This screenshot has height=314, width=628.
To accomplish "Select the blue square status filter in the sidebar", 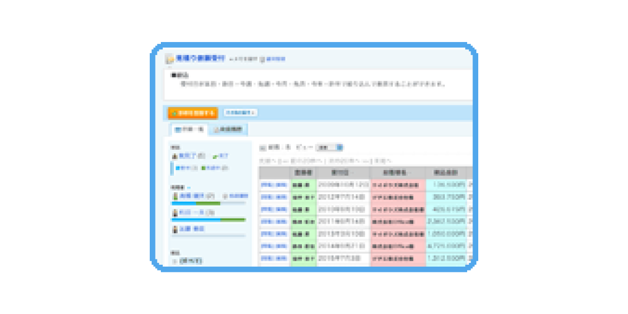I will (178, 168).
